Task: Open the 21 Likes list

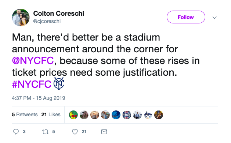Action: (51, 114)
